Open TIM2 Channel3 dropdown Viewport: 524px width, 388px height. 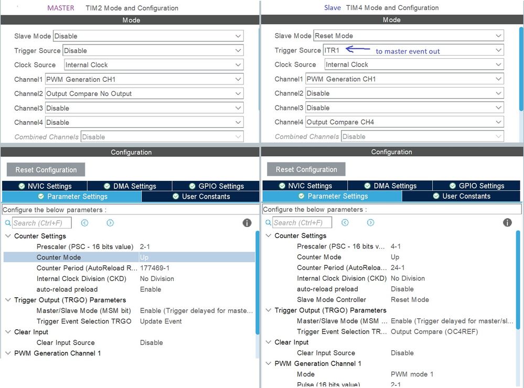144,108
